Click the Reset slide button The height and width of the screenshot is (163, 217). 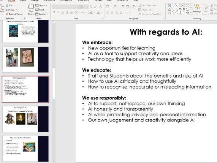40,9
